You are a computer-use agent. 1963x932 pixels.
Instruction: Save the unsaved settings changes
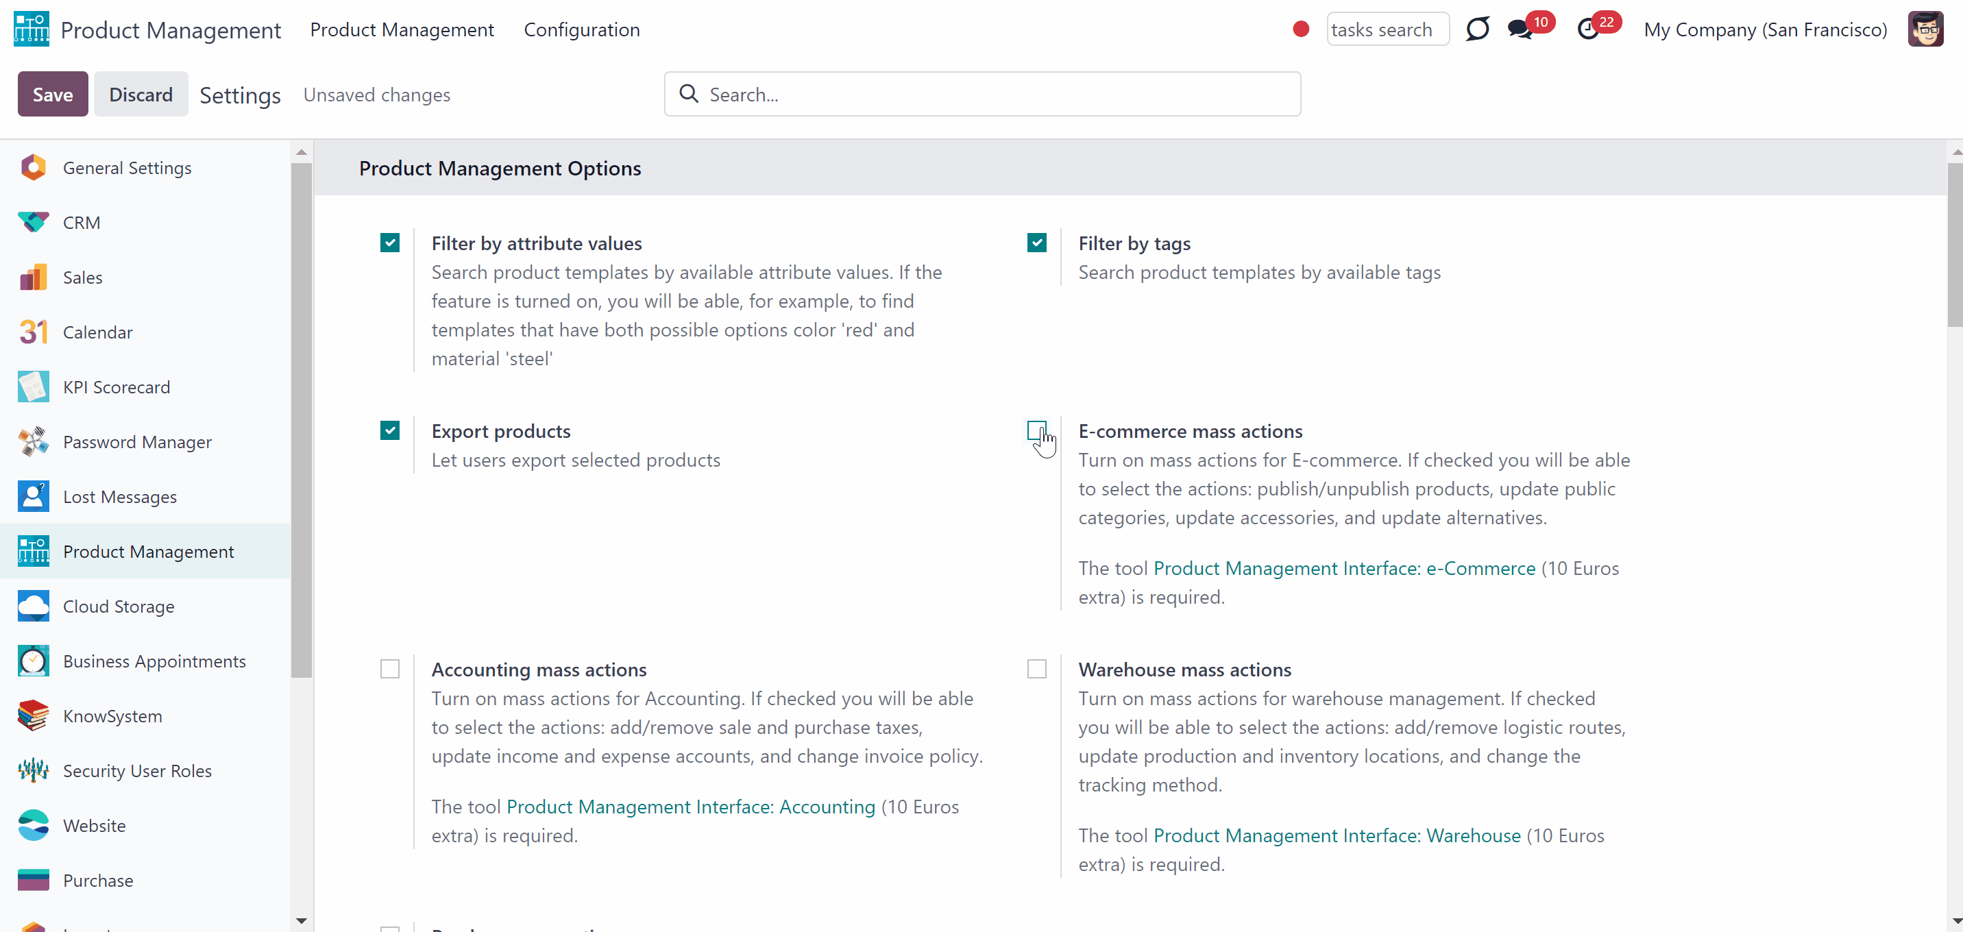click(x=53, y=95)
